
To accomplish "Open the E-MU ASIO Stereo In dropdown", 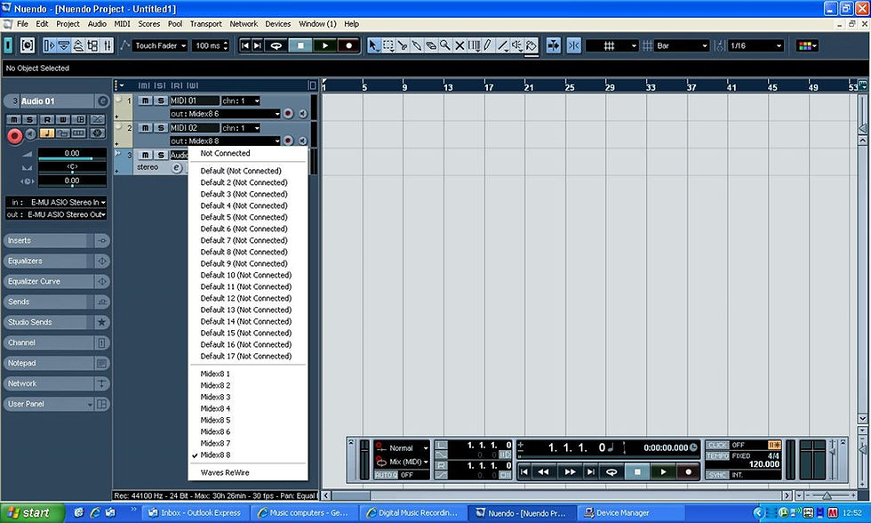I will point(56,202).
